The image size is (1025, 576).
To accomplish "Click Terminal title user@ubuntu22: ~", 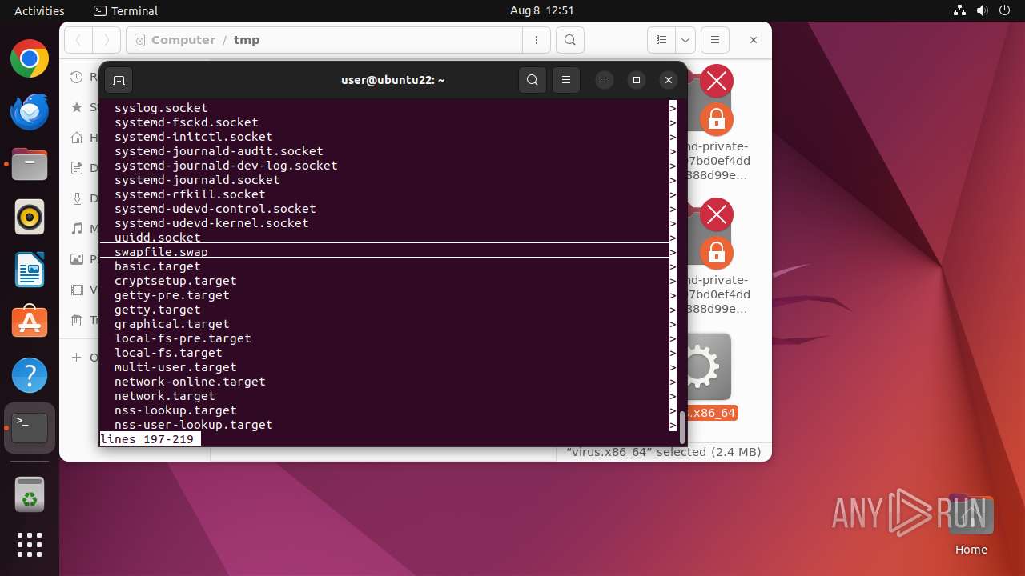I will click(x=392, y=80).
